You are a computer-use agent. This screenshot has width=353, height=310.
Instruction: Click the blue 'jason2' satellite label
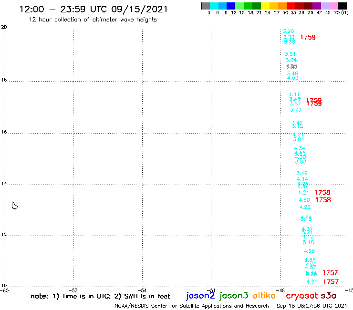[x=200, y=296]
